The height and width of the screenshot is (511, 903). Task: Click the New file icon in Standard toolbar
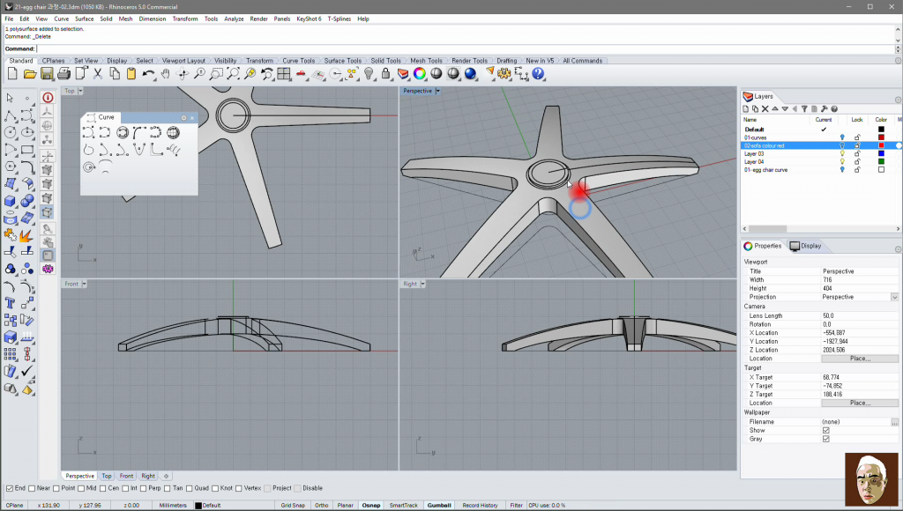tap(12, 74)
